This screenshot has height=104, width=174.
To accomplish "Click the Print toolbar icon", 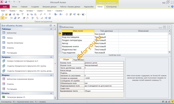I will pyautogui.click(x=14, y=14).
